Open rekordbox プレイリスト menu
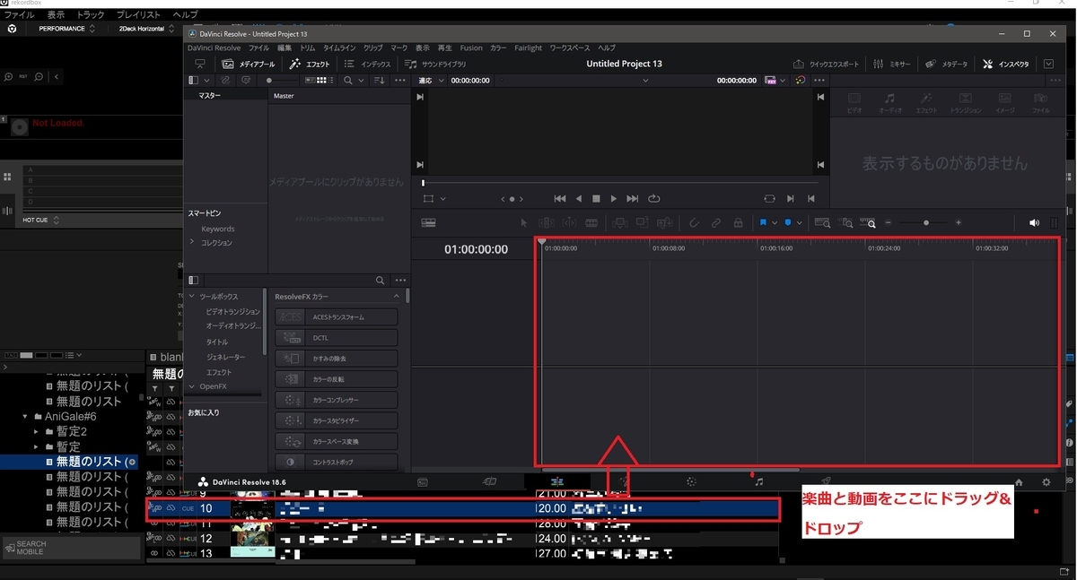This screenshot has width=1077, height=580. pyautogui.click(x=139, y=15)
